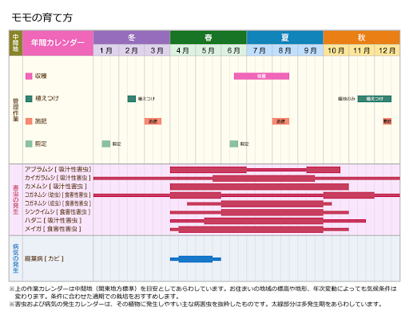Click the thick red カメムシ occurrence bar

tap(260, 187)
